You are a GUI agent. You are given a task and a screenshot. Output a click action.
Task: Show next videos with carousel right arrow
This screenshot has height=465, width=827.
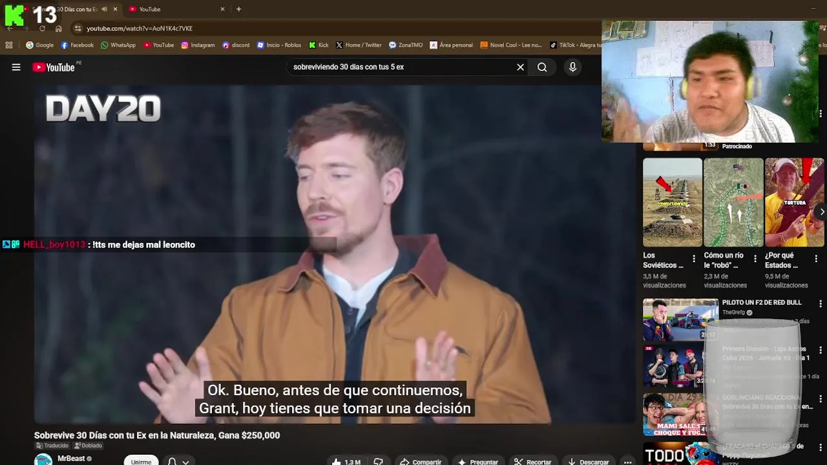(x=821, y=212)
